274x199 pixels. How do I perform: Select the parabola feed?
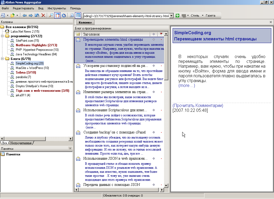tap(24, 77)
